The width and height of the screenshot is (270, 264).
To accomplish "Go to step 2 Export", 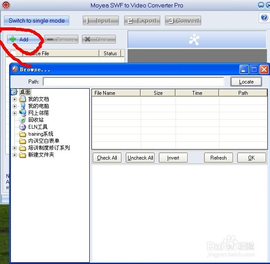I will click(142, 20).
